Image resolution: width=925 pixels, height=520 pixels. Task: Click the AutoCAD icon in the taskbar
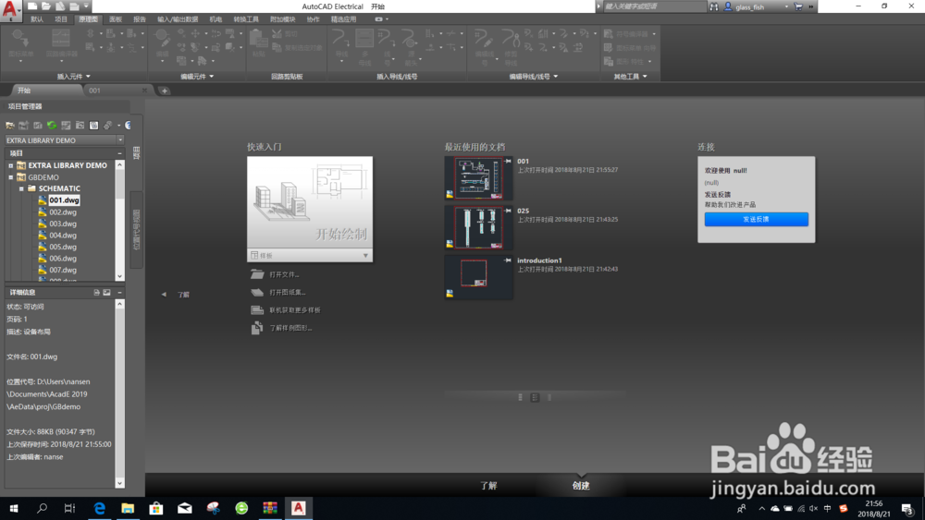299,508
